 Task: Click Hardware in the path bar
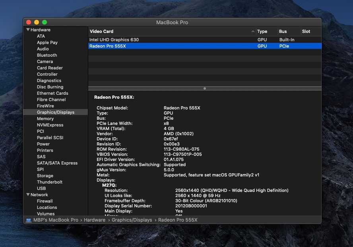point(95,220)
